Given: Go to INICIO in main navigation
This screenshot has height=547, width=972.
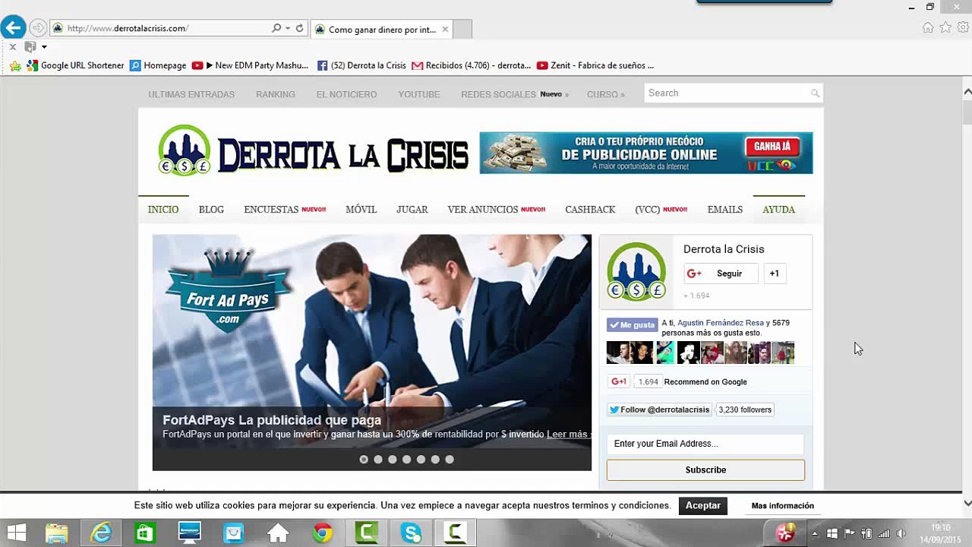Looking at the screenshot, I should (x=163, y=209).
